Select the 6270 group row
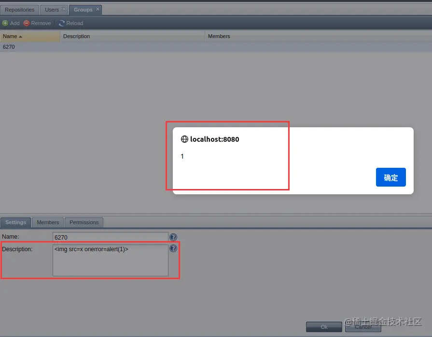The image size is (432, 337). (x=216, y=47)
